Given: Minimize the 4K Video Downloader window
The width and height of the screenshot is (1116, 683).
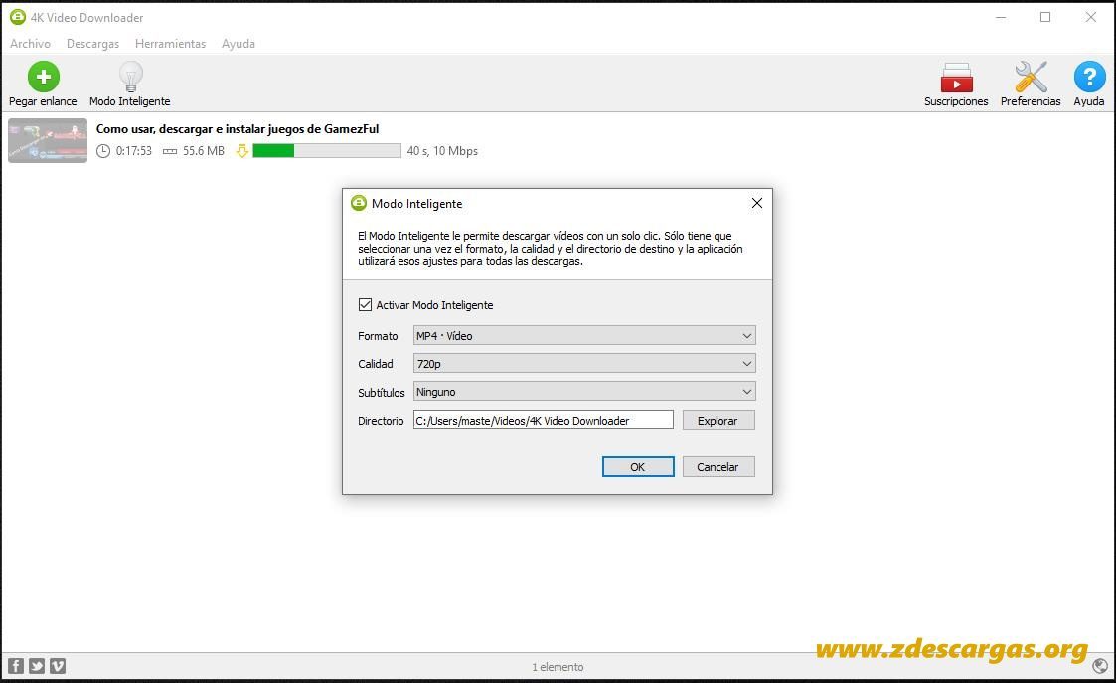Looking at the screenshot, I should (x=1001, y=17).
